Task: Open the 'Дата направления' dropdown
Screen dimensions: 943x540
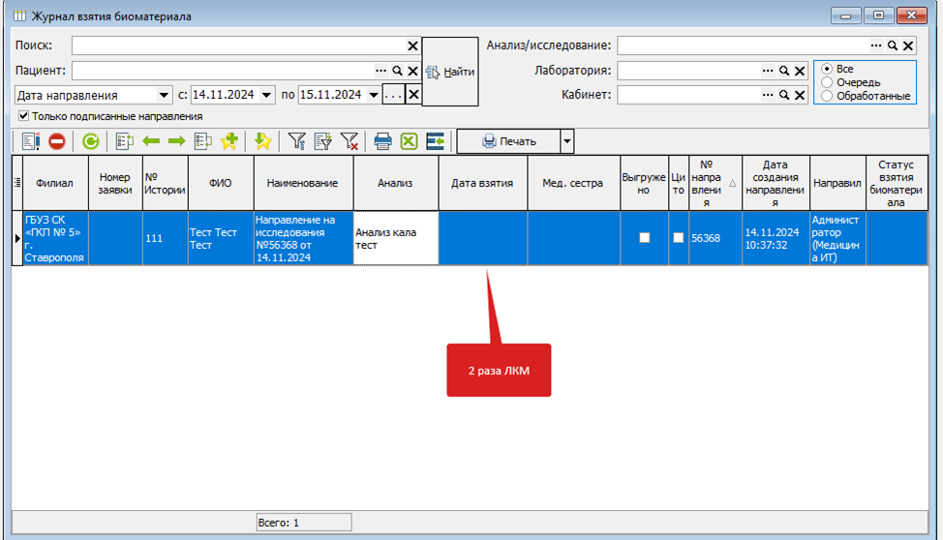Action: (163, 95)
